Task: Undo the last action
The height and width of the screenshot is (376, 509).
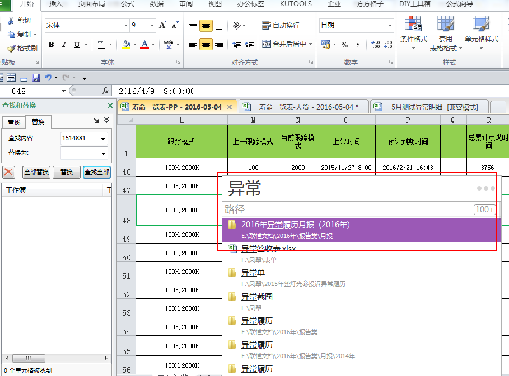Action: click(x=48, y=78)
